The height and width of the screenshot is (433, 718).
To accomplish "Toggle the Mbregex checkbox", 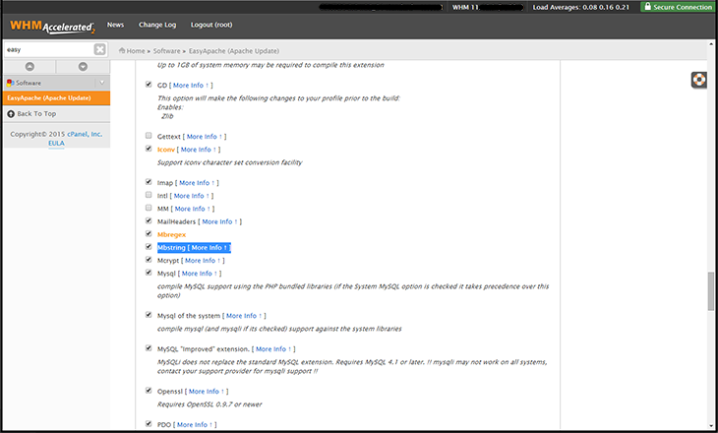I will point(149,233).
